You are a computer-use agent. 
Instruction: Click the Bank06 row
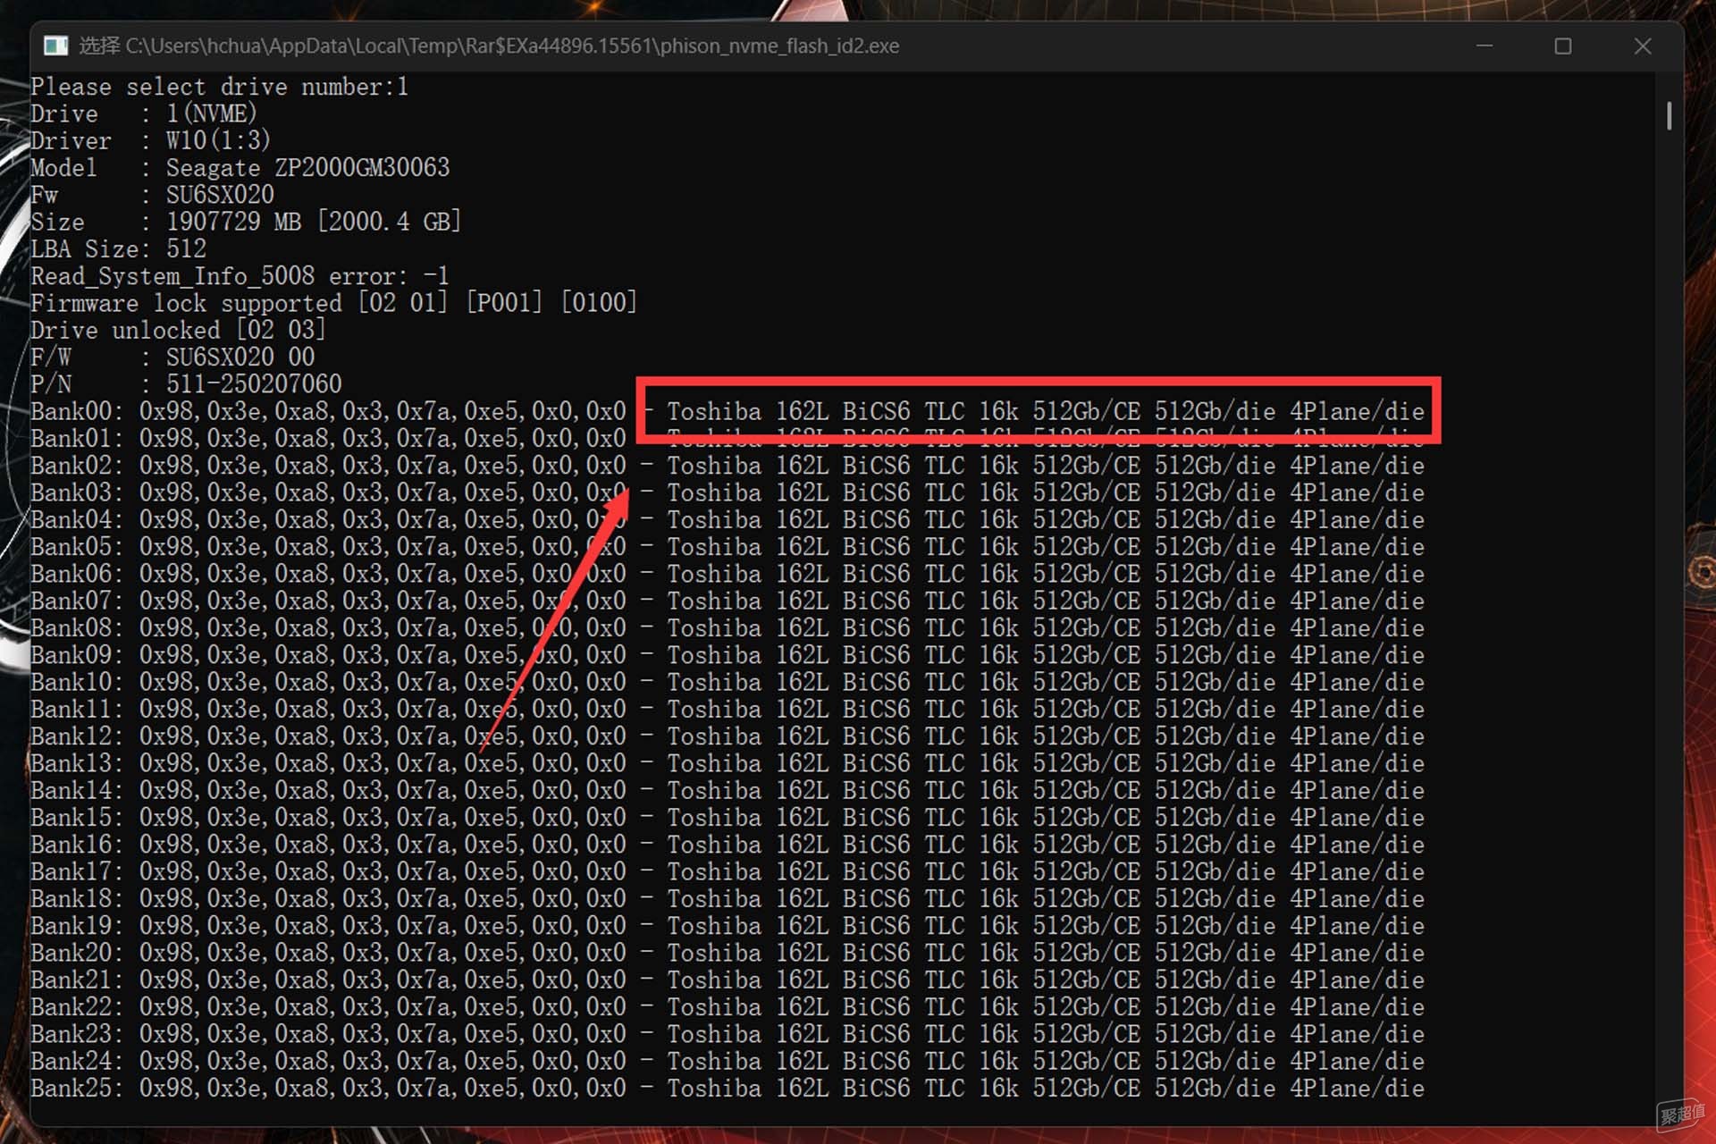728,574
